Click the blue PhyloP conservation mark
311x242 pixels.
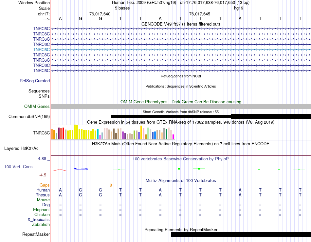pyautogui.click(x=81, y=169)
